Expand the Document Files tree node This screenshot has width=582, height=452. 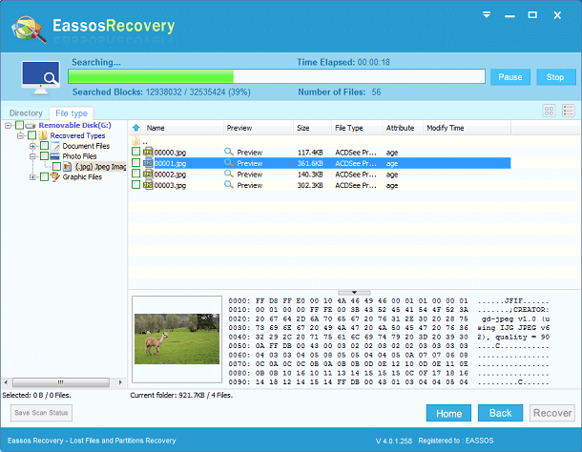[32, 146]
